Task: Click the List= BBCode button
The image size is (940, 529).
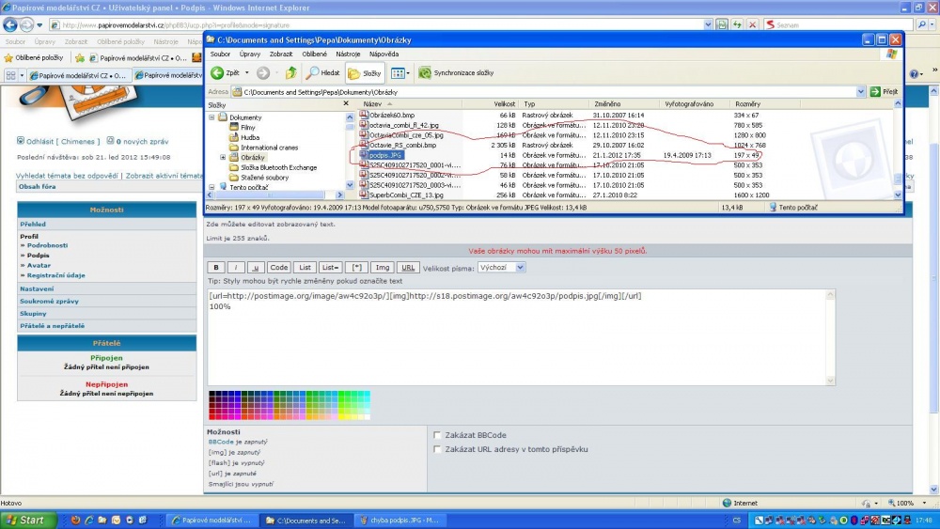Action: (x=330, y=267)
